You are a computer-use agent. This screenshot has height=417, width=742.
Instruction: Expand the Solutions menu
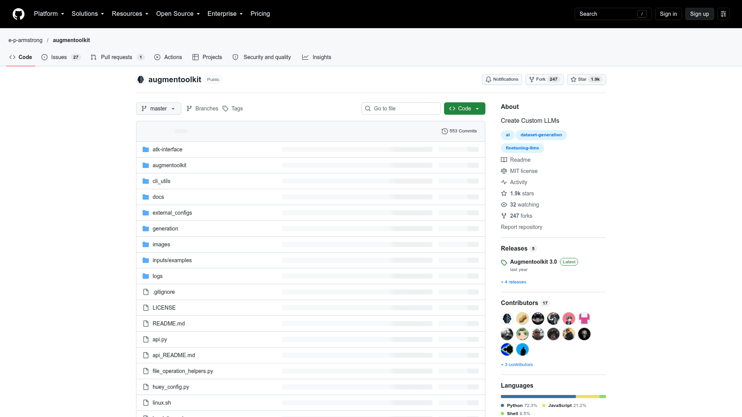pos(88,14)
